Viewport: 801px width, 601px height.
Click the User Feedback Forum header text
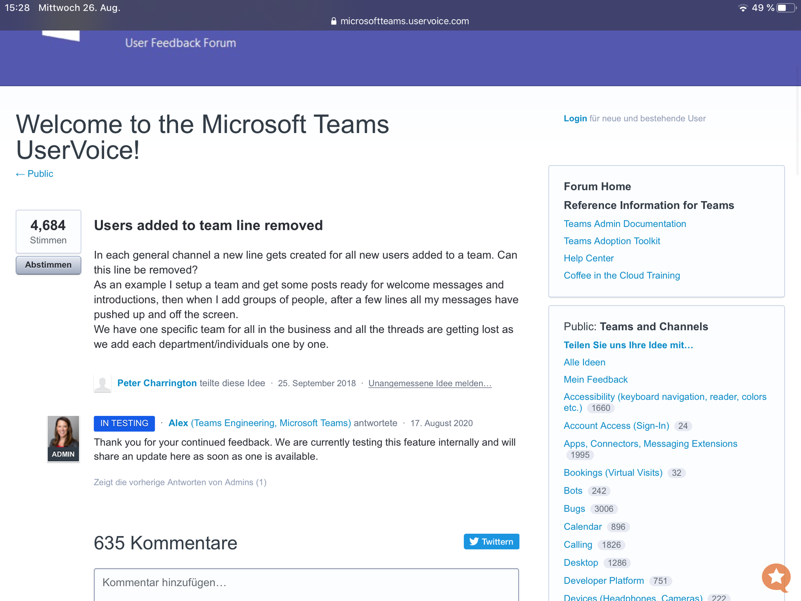pos(181,43)
